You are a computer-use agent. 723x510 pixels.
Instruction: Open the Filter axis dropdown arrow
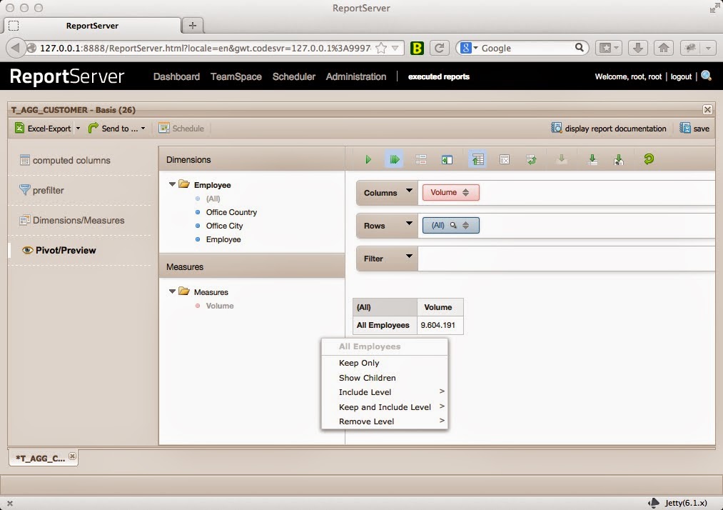pyautogui.click(x=409, y=256)
